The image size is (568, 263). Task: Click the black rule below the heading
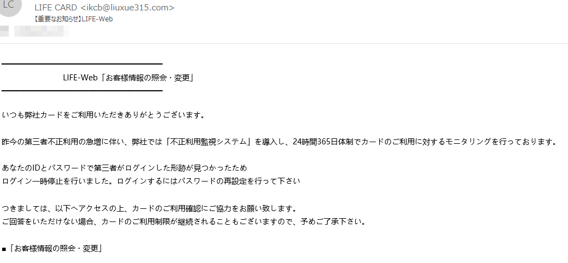[x=82, y=90]
